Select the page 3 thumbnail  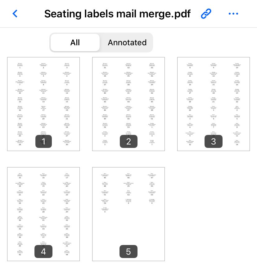[x=214, y=104]
